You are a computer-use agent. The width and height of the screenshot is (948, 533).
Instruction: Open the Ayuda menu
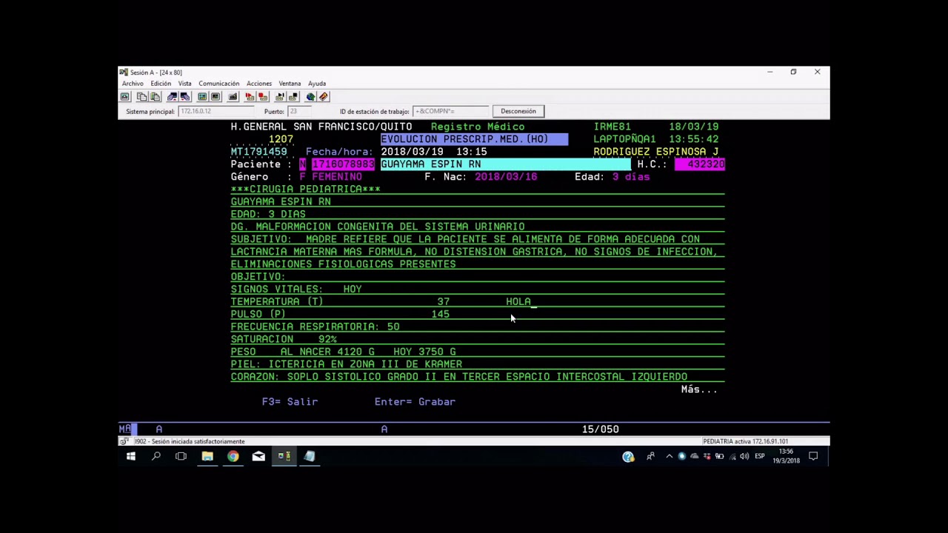(x=317, y=84)
